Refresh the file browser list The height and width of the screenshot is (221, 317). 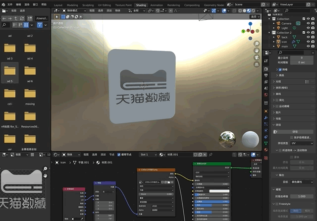click(22, 18)
